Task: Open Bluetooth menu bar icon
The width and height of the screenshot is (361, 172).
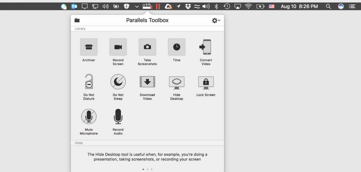Action: pos(216,6)
